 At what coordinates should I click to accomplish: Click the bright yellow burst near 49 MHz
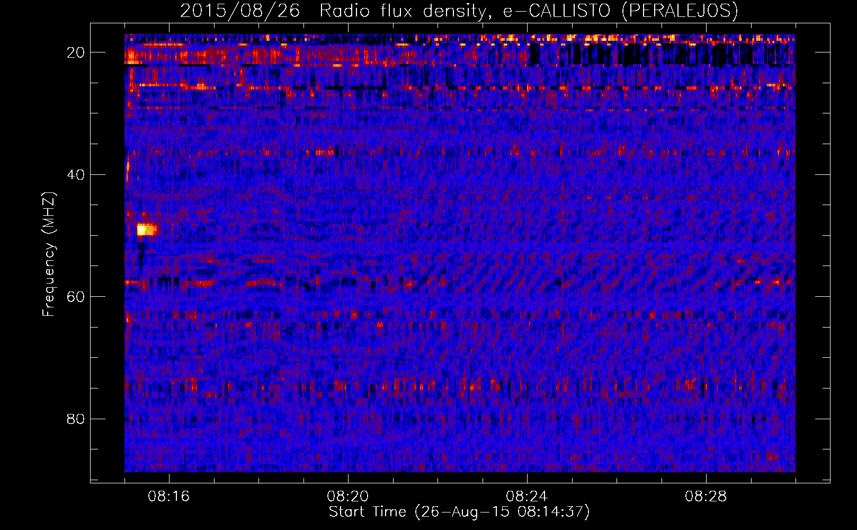point(147,229)
